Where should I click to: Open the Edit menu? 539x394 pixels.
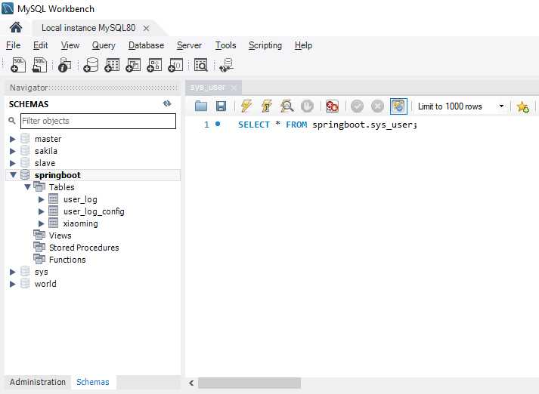click(x=40, y=45)
